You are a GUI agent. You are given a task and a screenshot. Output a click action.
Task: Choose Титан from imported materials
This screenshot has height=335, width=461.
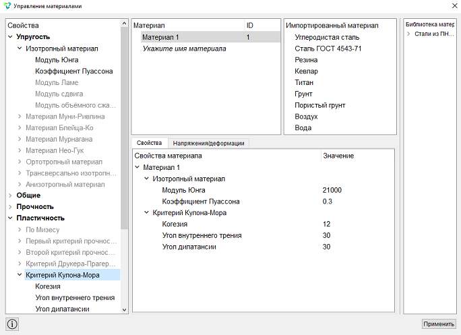point(304,83)
